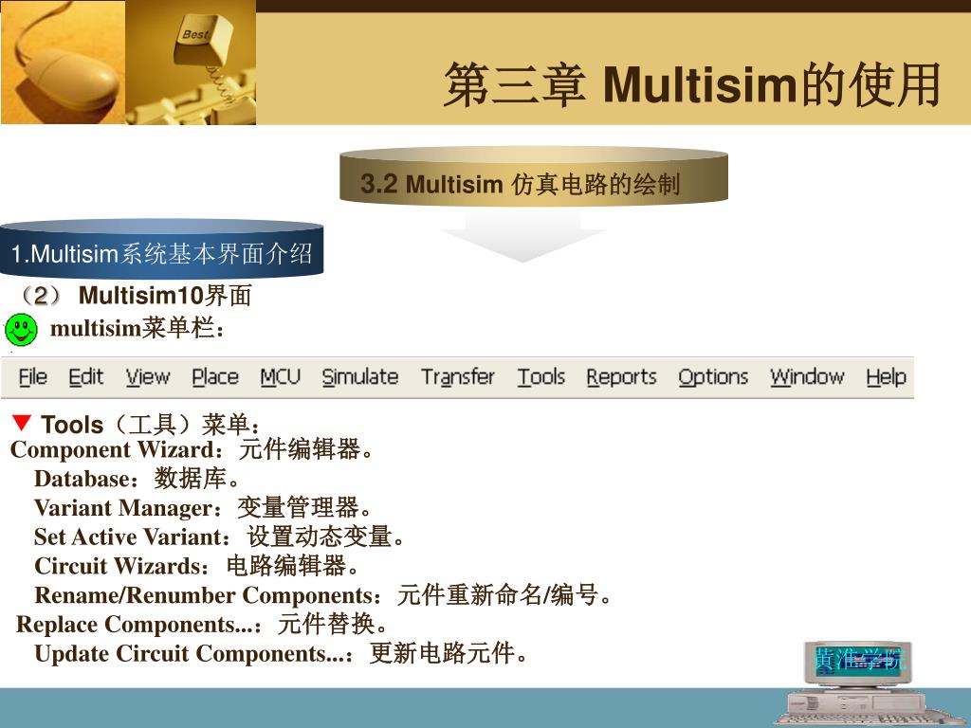Image resolution: width=971 pixels, height=728 pixels.
Task: Click the 黄淮学院 text on monitor
Action: point(859,661)
